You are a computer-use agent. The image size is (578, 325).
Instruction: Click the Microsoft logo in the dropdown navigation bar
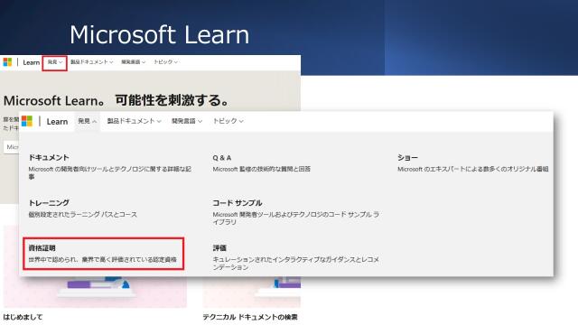[x=27, y=121]
